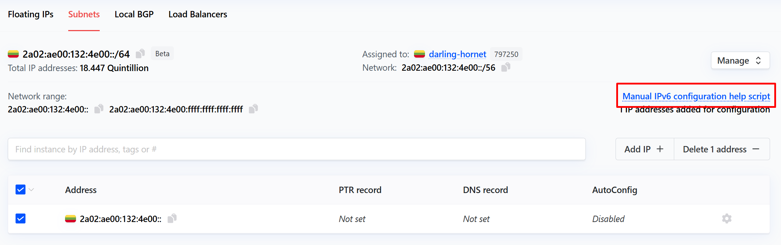Focus the Find instance search field
This screenshot has width=781, height=245.
pyautogui.click(x=296, y=149)
